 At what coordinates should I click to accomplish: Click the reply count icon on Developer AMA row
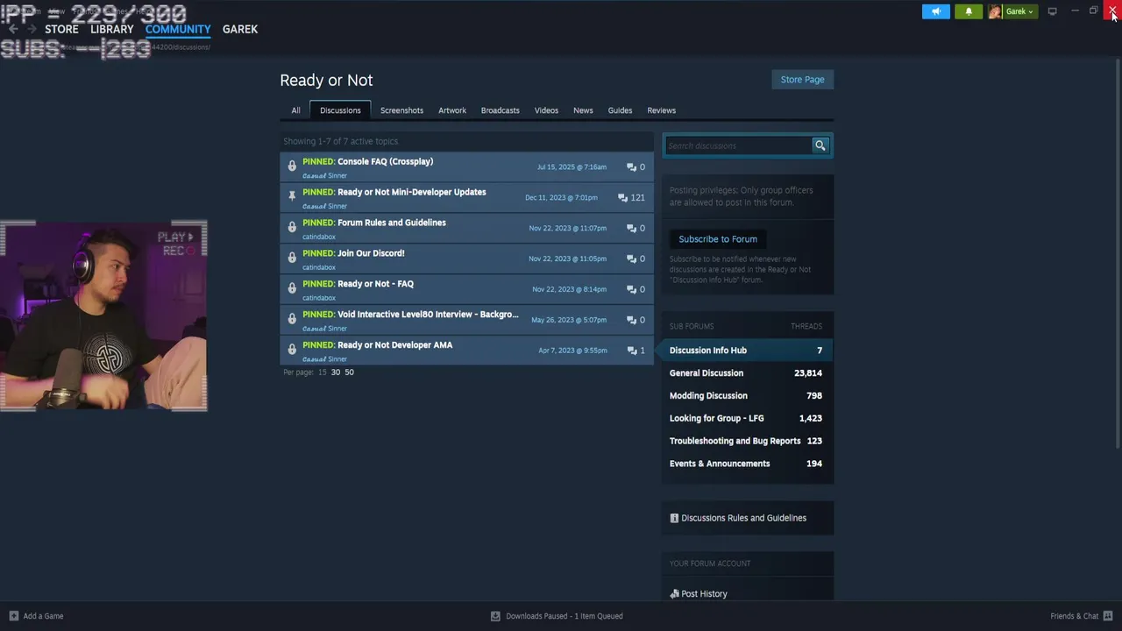pyautogui.click(x=631, y=351)
